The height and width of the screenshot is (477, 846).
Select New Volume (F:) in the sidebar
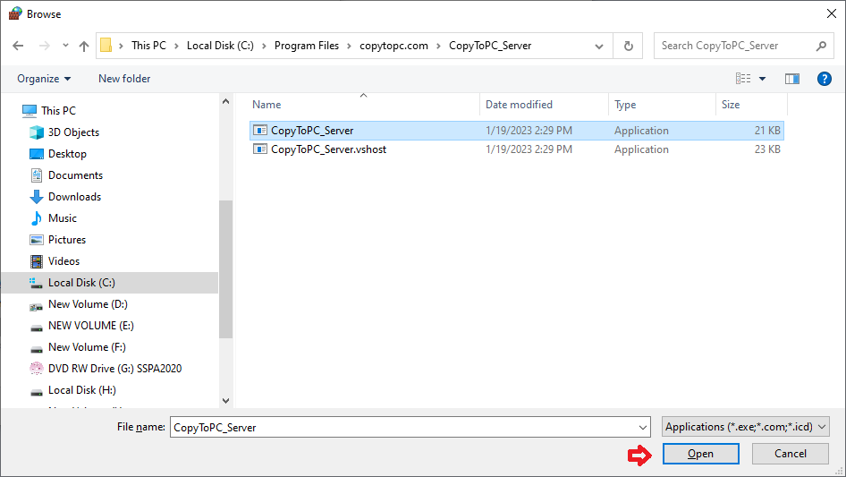coord(87,347)
